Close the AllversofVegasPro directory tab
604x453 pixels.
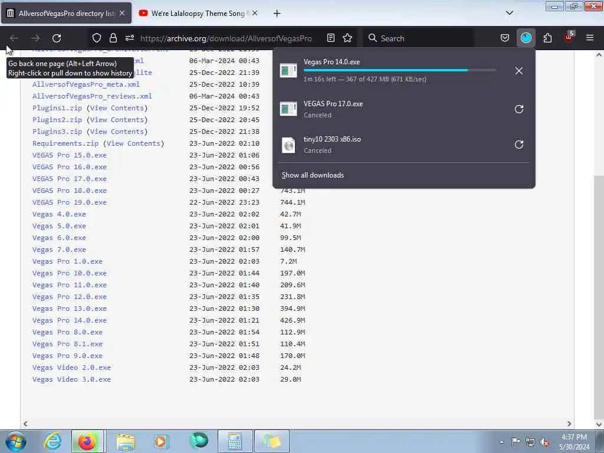coord(122,13)
